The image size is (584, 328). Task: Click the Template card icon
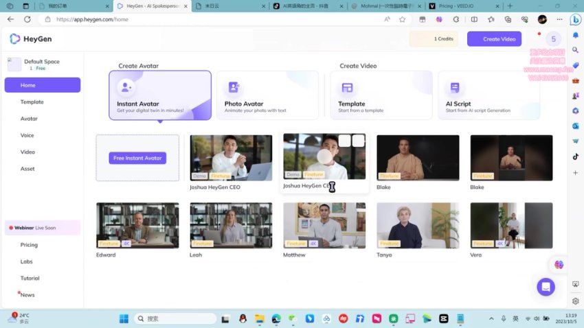pos(347,88)
